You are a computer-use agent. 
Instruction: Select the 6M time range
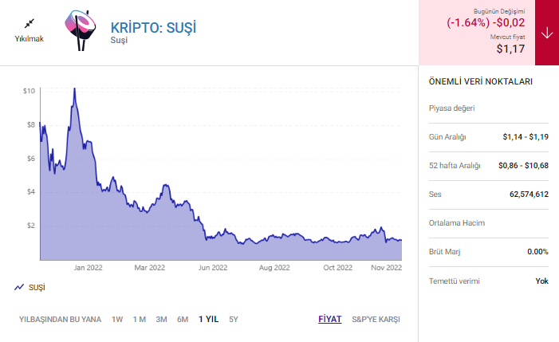tap(183, 319)
